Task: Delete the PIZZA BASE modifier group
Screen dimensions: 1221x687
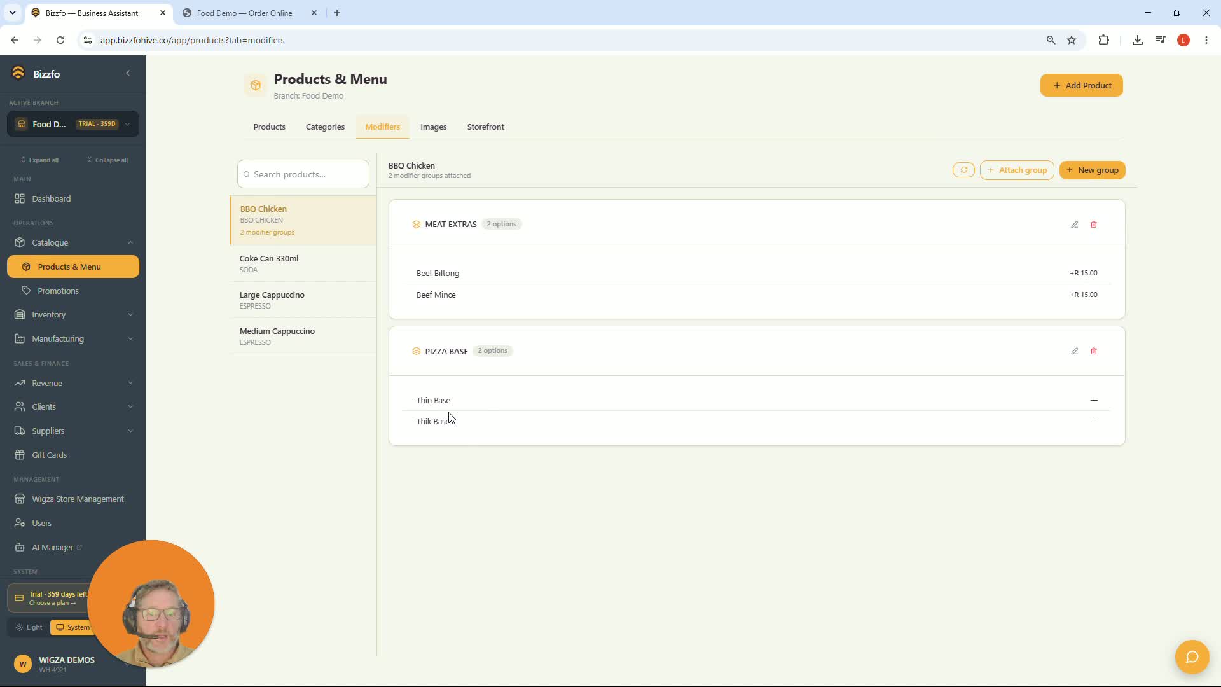Action: (1094, 351)
